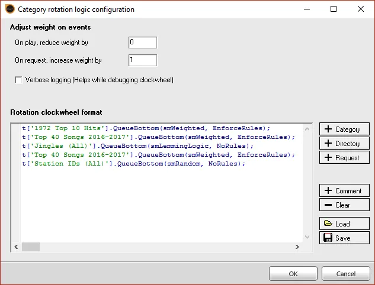Viewport: 375px width, 285px height.
Task: Click the 'smLemmingLogic' text in script
Action: (x=180, y=146)
